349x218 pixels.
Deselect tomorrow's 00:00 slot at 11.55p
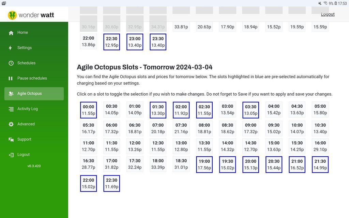(88, 110)
